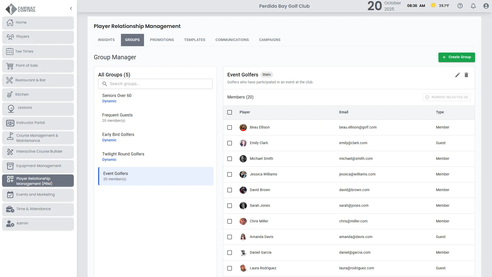Check the box for Beau Ellison
Viewport: 492px width, 277px height.
230,127
